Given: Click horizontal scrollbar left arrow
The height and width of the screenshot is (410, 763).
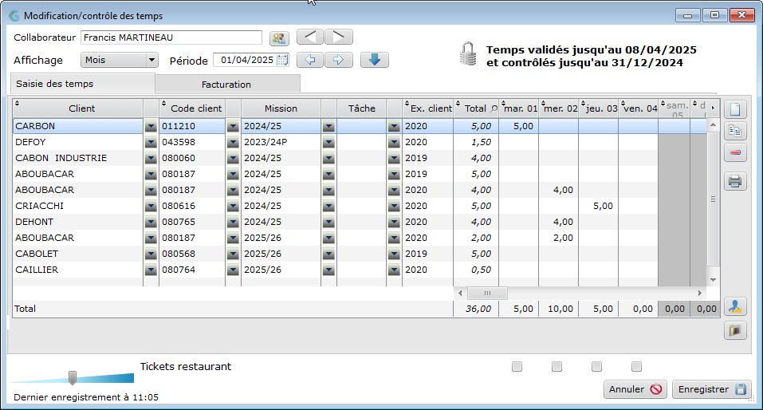Looking at the screenshot, I should coord(460,293).
